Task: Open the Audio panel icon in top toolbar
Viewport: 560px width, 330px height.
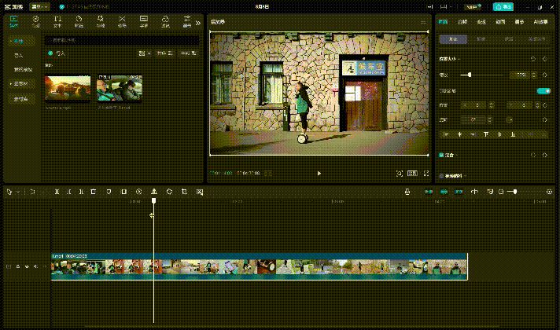Action: pos(36,20)
